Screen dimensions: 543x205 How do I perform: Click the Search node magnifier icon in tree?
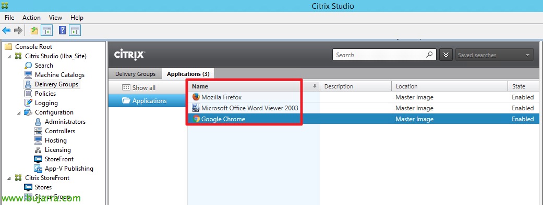click(29, 66)
